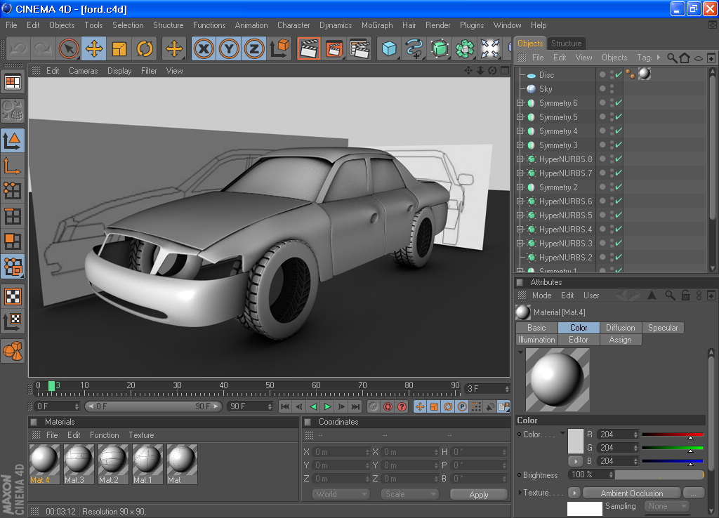719x518 pixels.
Task: Expand the Symmetry.2 object tree
Action: point(520,187)
